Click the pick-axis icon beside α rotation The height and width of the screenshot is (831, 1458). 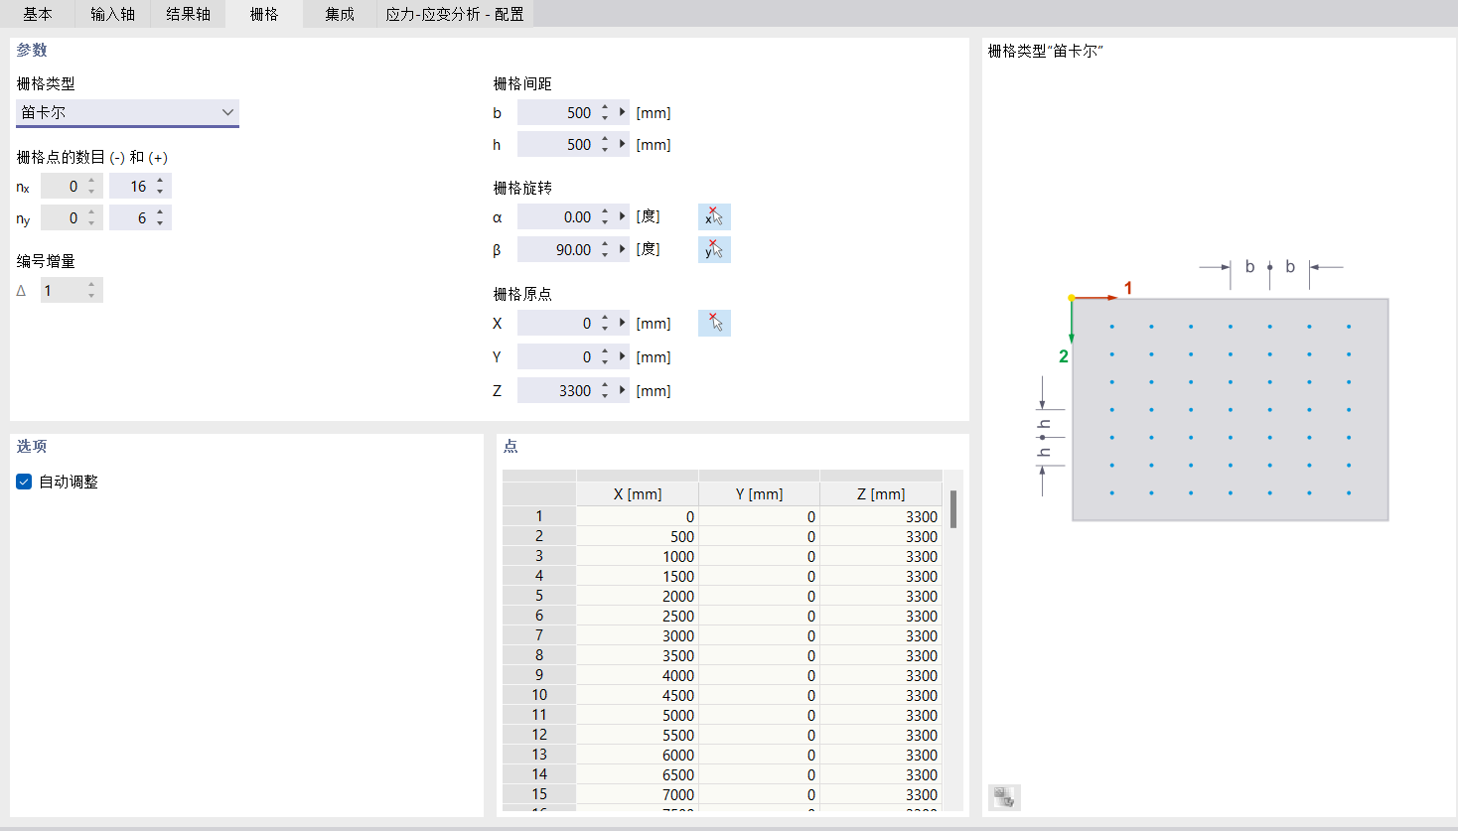pos(714,216)
